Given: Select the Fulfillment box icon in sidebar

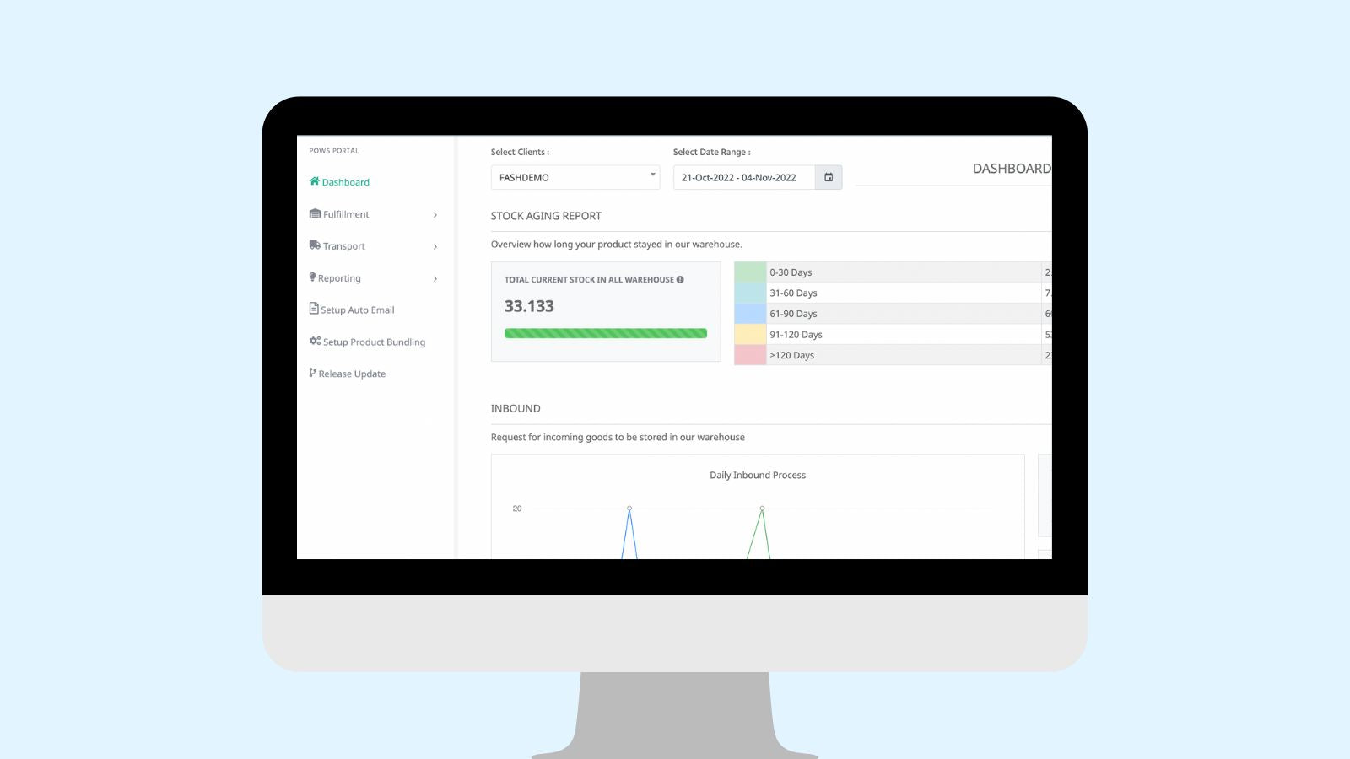Looking at the screenshot, I should [314, 213].
